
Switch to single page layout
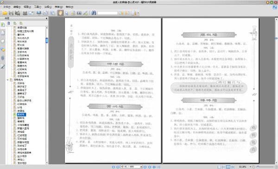coord(219,167)
